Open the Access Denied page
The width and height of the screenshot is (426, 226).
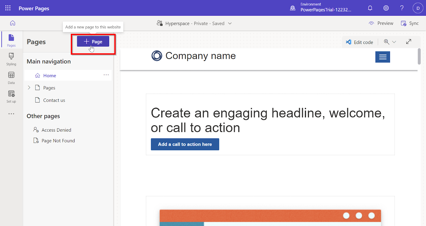56,130
